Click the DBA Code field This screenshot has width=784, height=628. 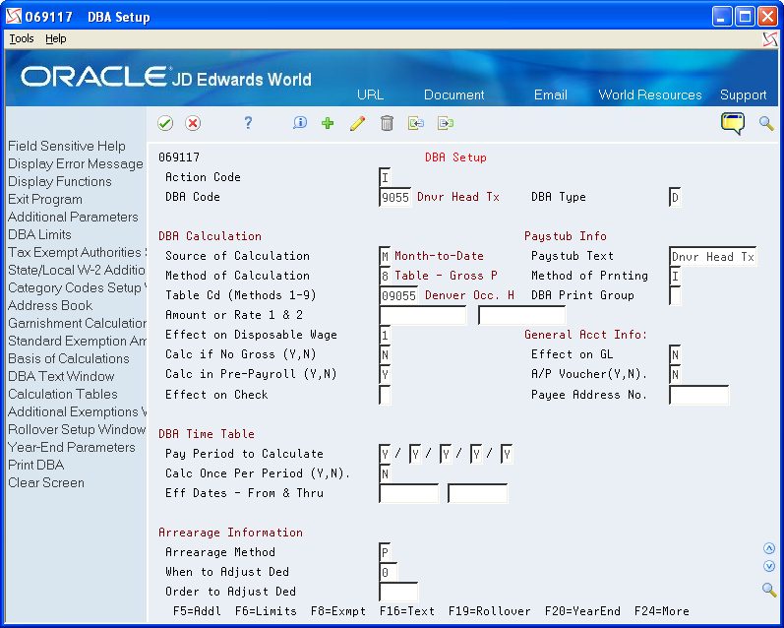click(395, 197)
